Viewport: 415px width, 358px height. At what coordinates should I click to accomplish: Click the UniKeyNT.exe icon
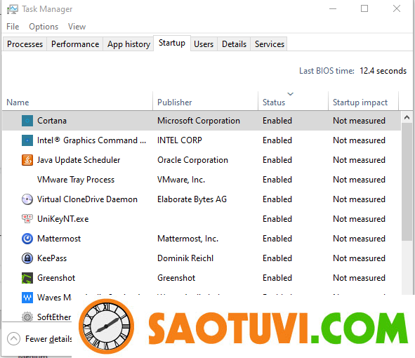pyautogui.click(x=27, y=219)
